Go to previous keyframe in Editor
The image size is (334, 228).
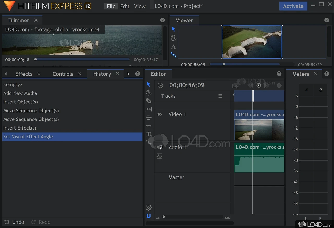click(x=250, y=85)
